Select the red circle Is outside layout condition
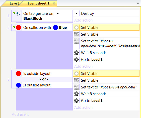This screenshot has height=118, width=141. coord(42,74)
